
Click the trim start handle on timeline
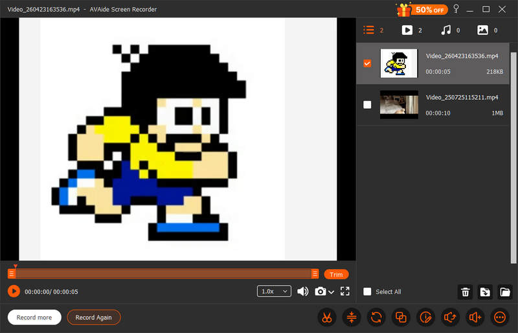point(11,274)
